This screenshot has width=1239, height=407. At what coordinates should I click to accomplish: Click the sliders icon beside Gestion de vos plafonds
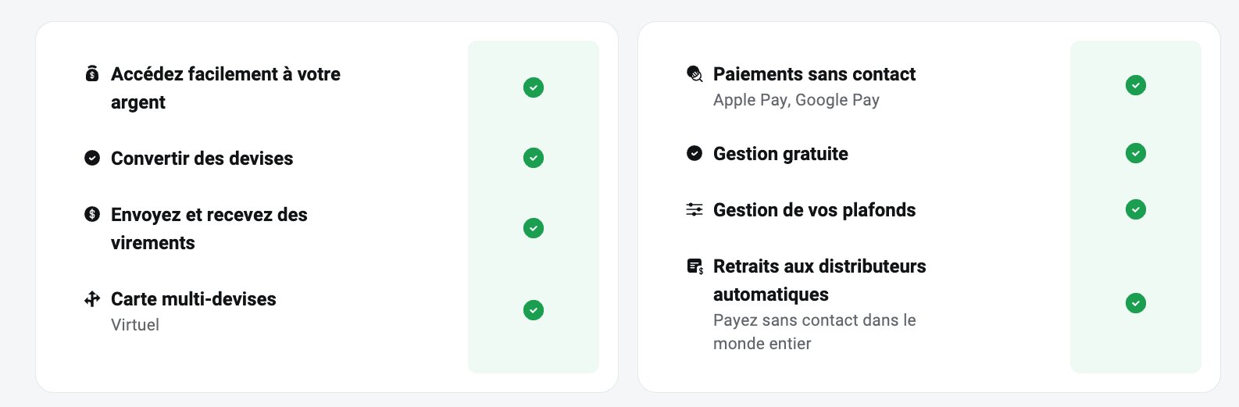click(x=694, y=209)
